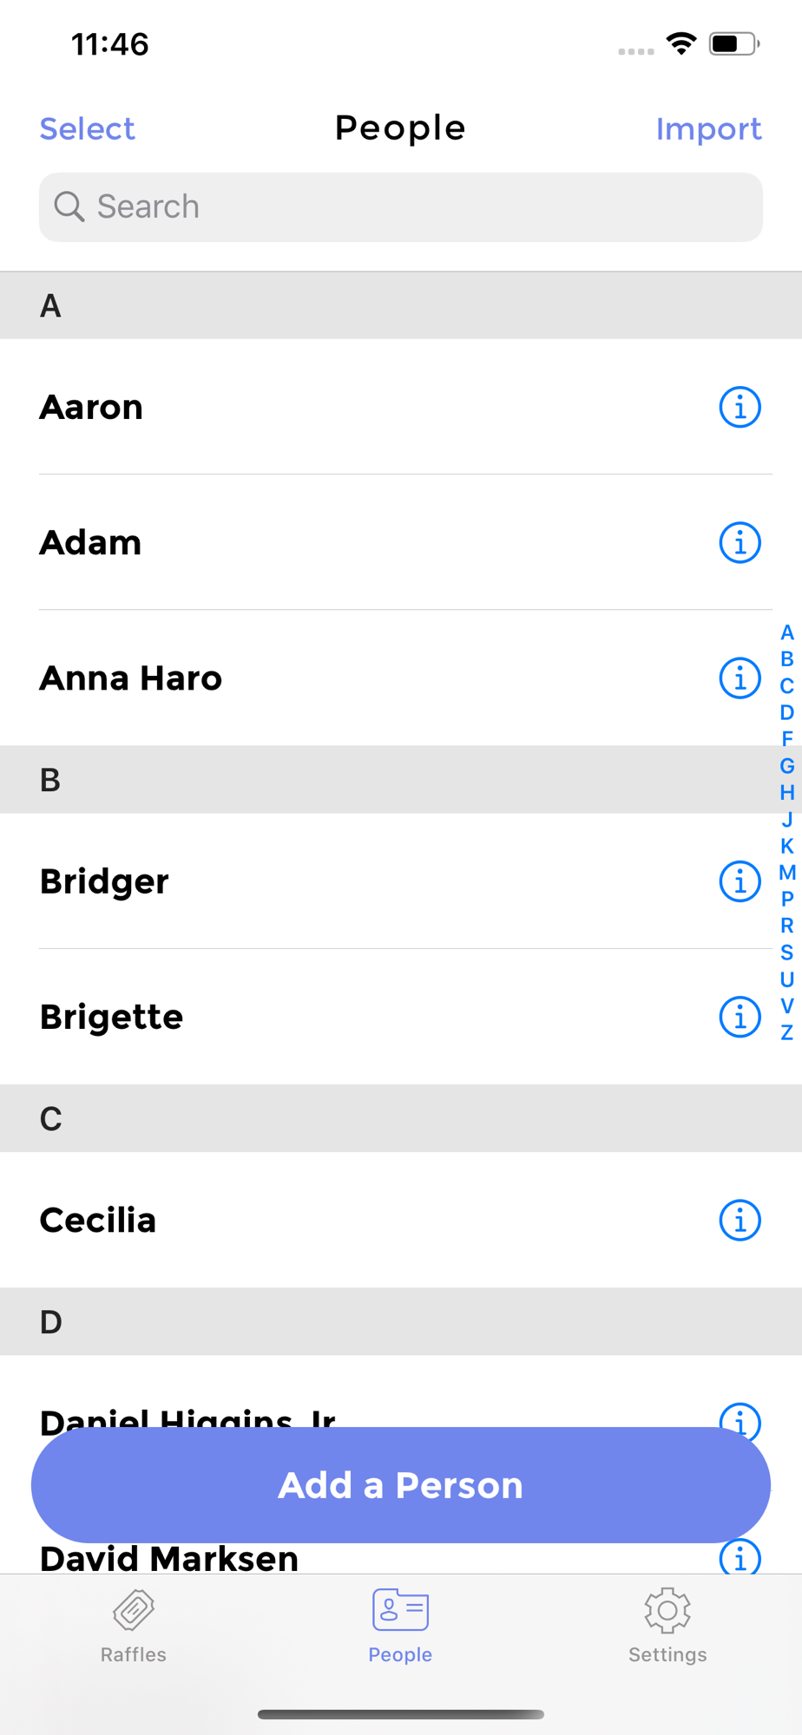Click the search magnifier icon
802x1735 pixels.
pos(69,207)
